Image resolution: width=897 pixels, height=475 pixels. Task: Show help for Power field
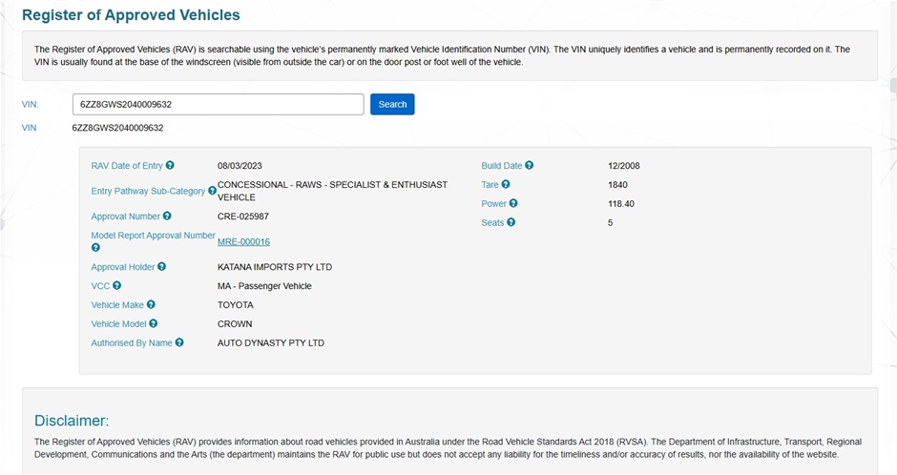[x=513, y=204]
